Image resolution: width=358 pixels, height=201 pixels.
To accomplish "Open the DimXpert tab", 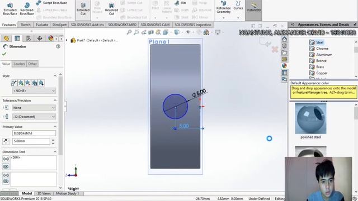I will click(59, 25).
